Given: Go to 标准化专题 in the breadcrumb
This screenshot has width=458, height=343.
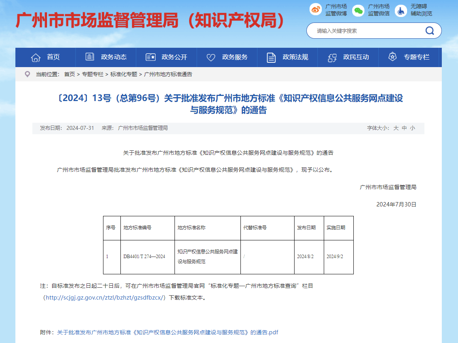Looking at the screenshot, I should (x=124, y=74).
